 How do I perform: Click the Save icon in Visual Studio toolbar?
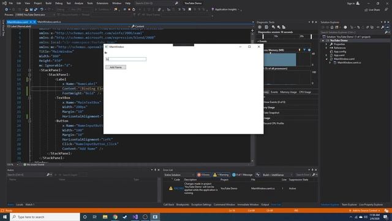click(31, 10)
